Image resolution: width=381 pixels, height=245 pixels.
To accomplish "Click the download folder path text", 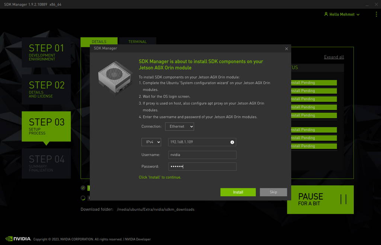I will click(x=156, y=209).
